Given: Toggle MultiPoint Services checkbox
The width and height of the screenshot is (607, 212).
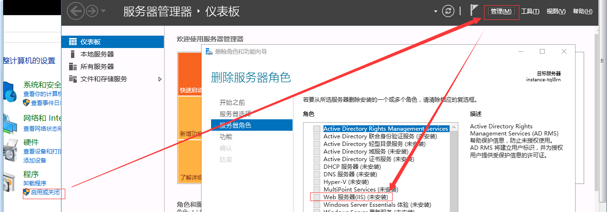Looking at the screenshot, I should [x=317, y=190].
